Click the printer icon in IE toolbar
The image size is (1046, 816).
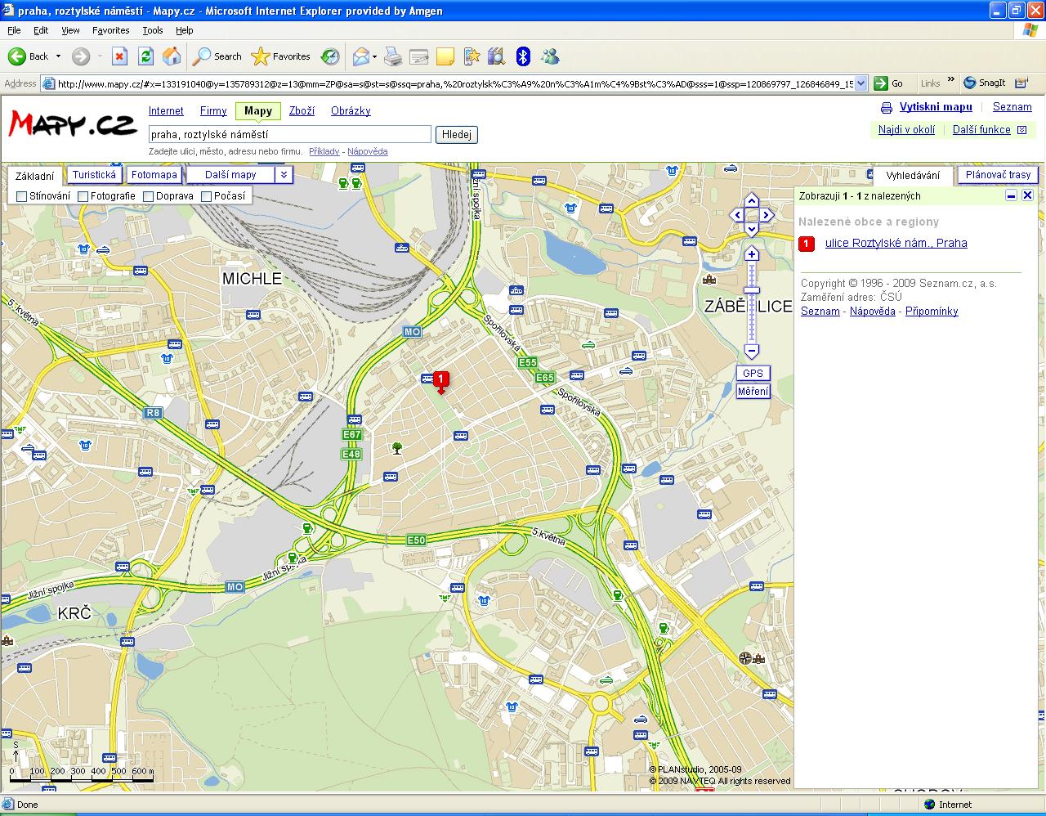coord(393,56)
